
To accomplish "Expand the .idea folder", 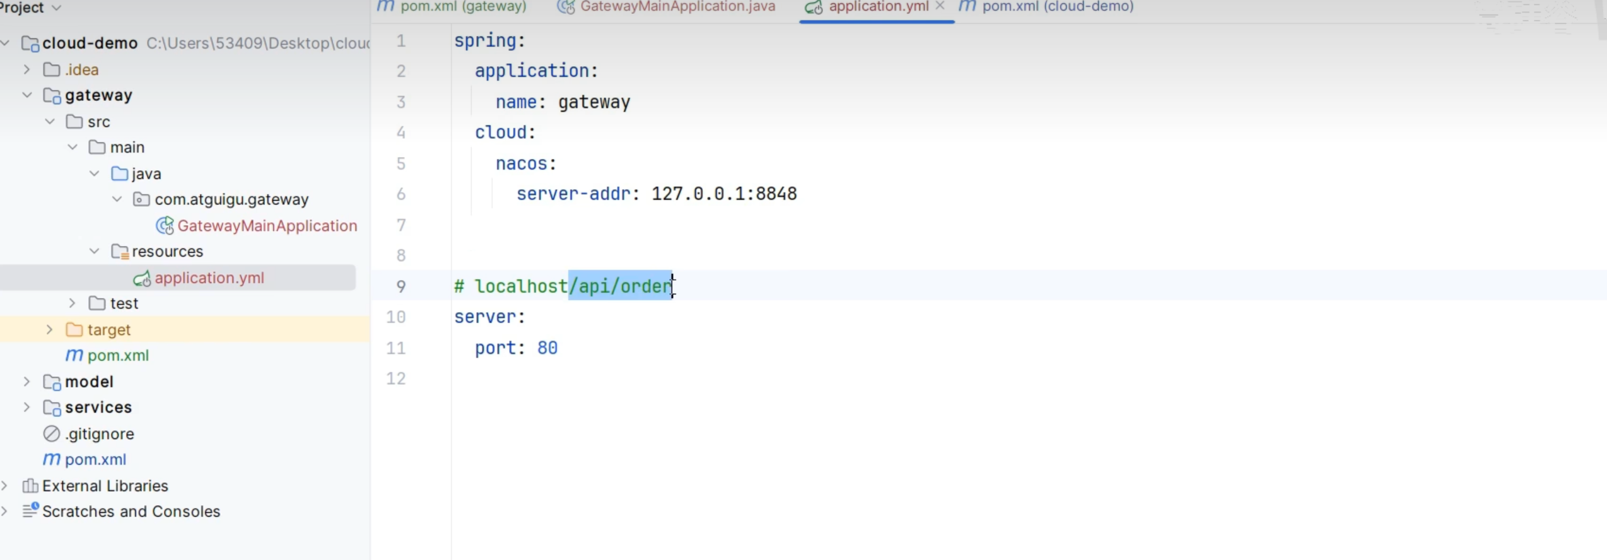I will [x=27, y=69].
